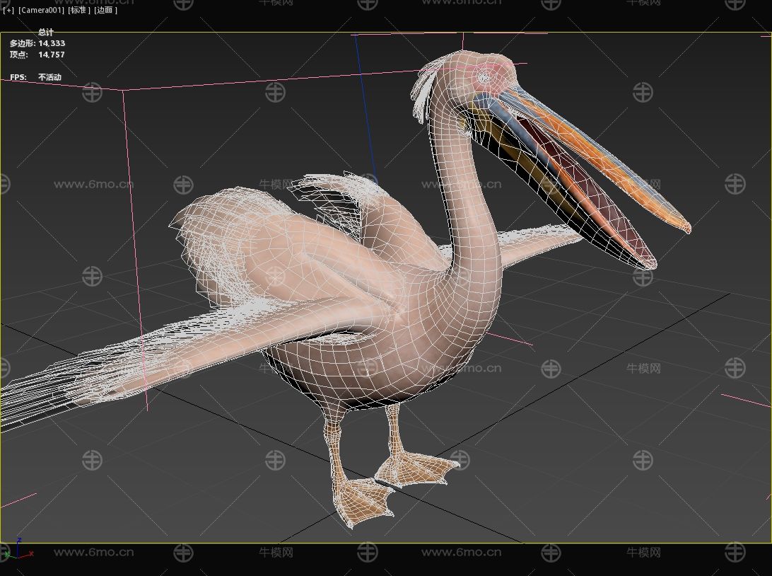
Task: Click the FPS 不活动 status readout
Action: [x=49, y=77]
